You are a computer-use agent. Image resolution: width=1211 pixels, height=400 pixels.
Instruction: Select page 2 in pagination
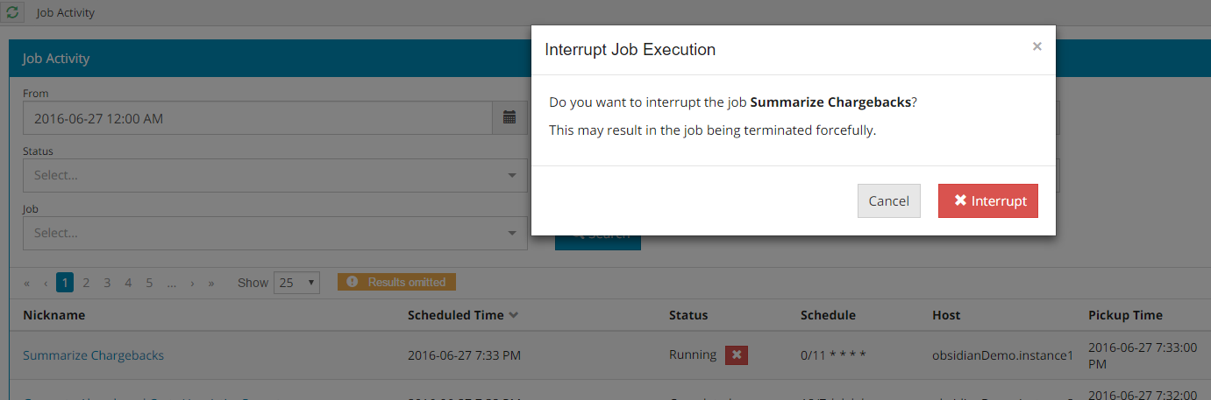pos(86,283)
